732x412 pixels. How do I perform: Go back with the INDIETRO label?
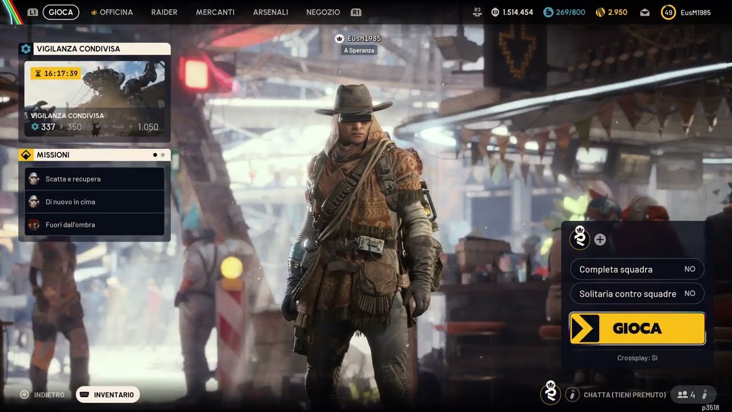(49, 395)
